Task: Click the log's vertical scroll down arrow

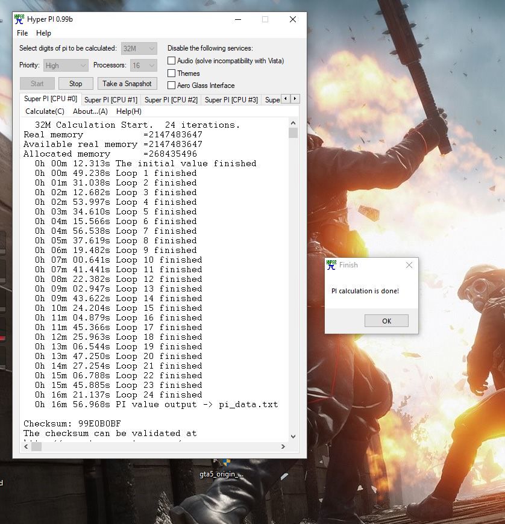Action: click(293, 437)
